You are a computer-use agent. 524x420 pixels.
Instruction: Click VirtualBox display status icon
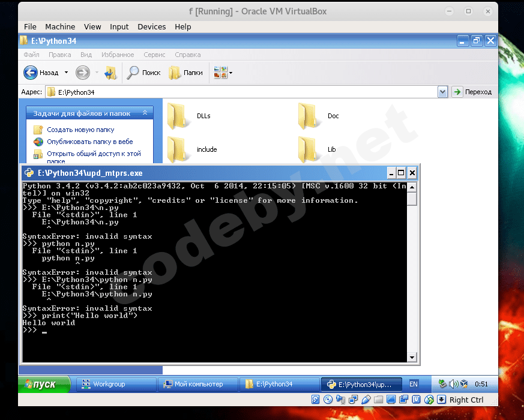point(391,400)
